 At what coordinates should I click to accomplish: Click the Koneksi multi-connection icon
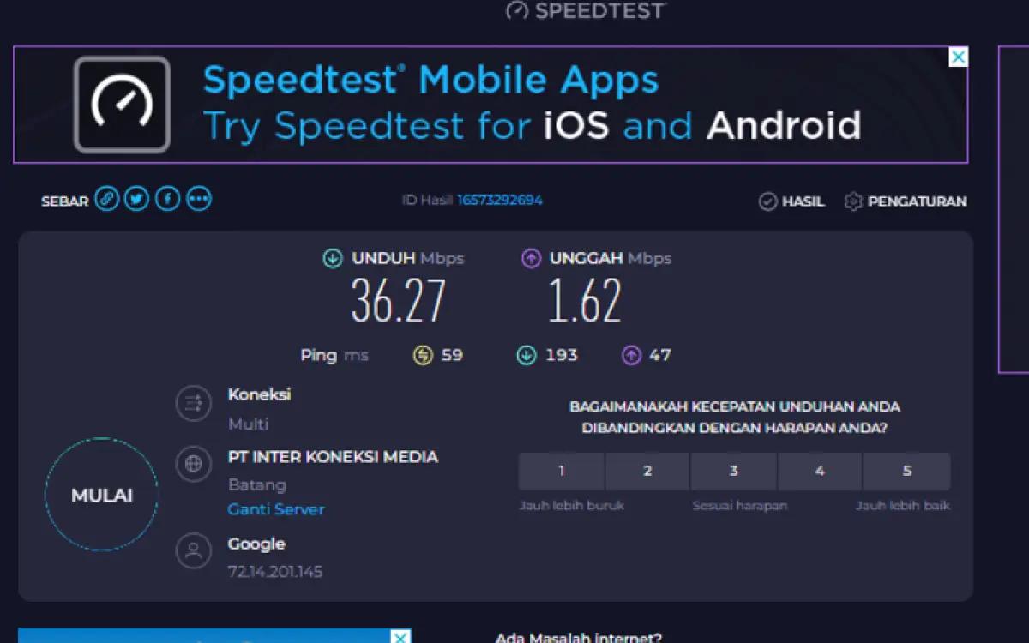coord(194,403)
